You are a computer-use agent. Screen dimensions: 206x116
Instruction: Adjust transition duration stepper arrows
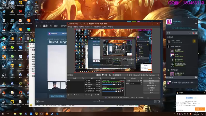(x=141, y=83)
